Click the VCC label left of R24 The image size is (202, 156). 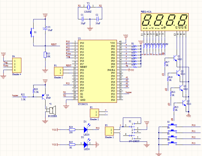click(54, 130)
